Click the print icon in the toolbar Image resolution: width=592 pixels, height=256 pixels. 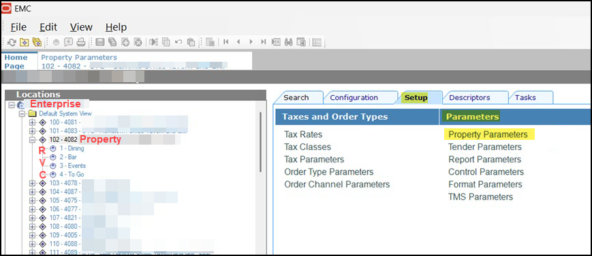pos(81,42)
